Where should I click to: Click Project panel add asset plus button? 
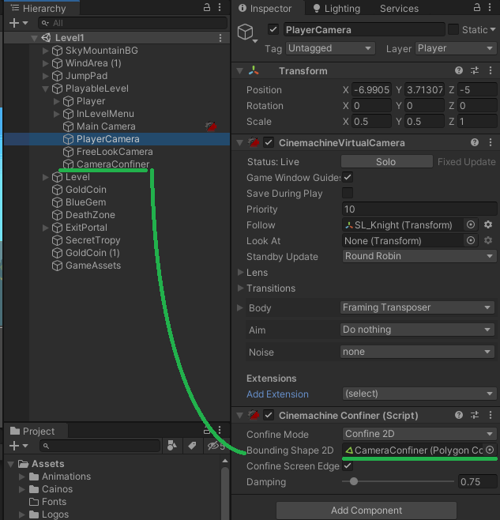click(14, 446)
